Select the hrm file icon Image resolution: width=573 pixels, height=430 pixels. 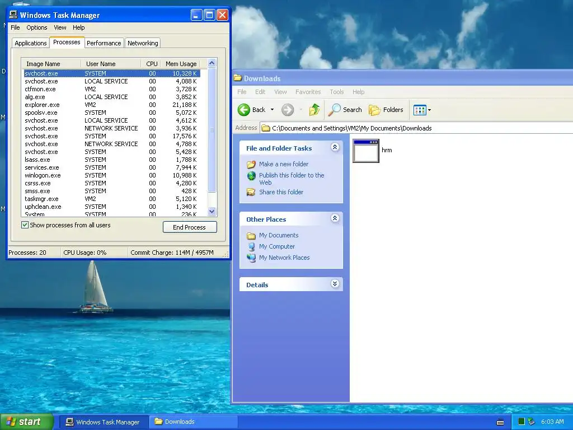click(366, 151)
